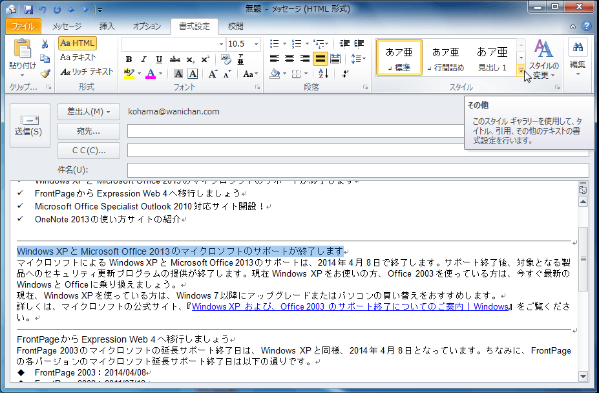The image size is (599, 393).
Task: Open the ファイル tab
Action: [x=23, y=27]
